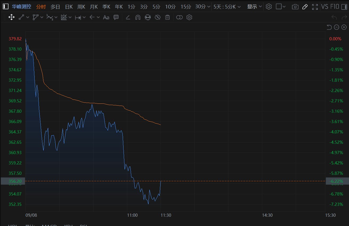
Task: Expand the 30分 interval dropdown arrow
Action: [x=208, y=7]
